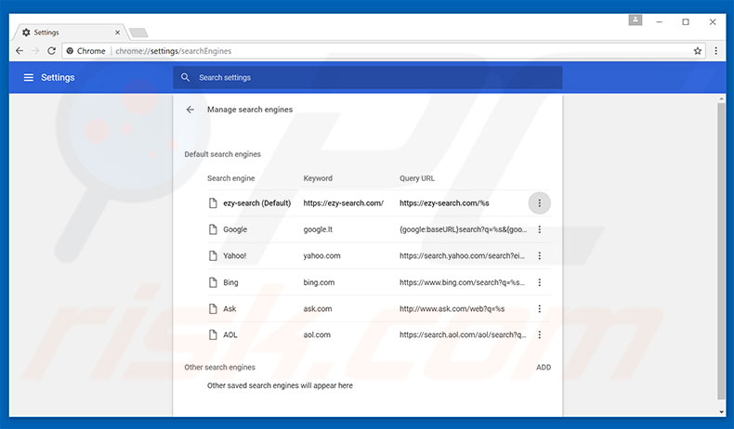
Task: Click the address bar URL
Action: pyautogui.click(x=173, y=51)
